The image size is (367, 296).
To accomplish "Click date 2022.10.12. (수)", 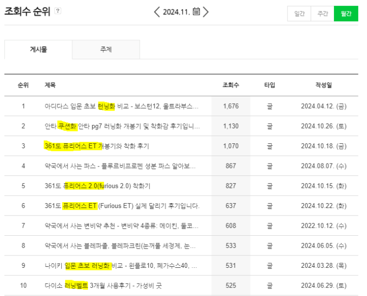I will pyautogui.click(x=324, y=226).
